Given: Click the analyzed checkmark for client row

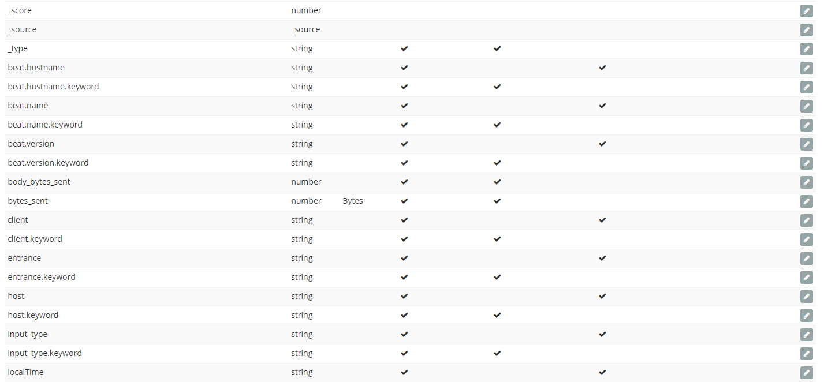Looking at the screenshot, I should [602, 220].
